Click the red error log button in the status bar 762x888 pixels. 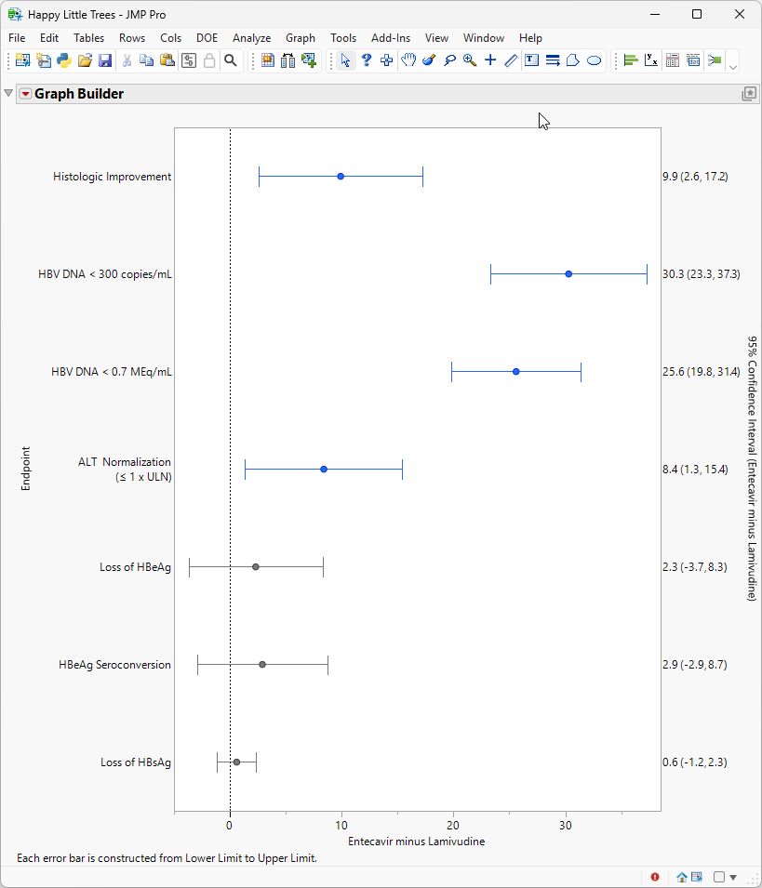(655, 877)
